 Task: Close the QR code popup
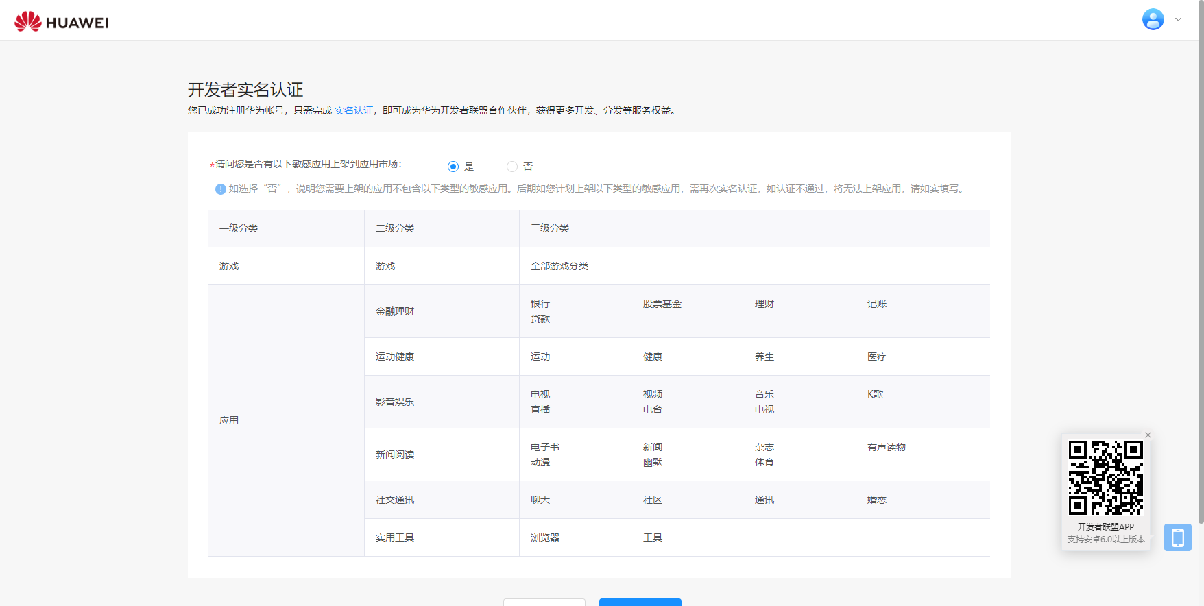pos(1148,435)
